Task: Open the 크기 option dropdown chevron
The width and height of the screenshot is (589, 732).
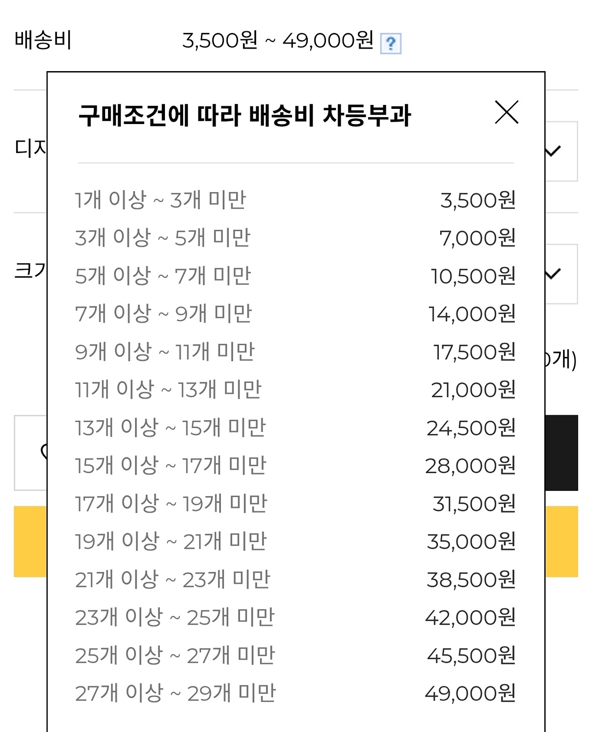Action: (x=554, y=274)
